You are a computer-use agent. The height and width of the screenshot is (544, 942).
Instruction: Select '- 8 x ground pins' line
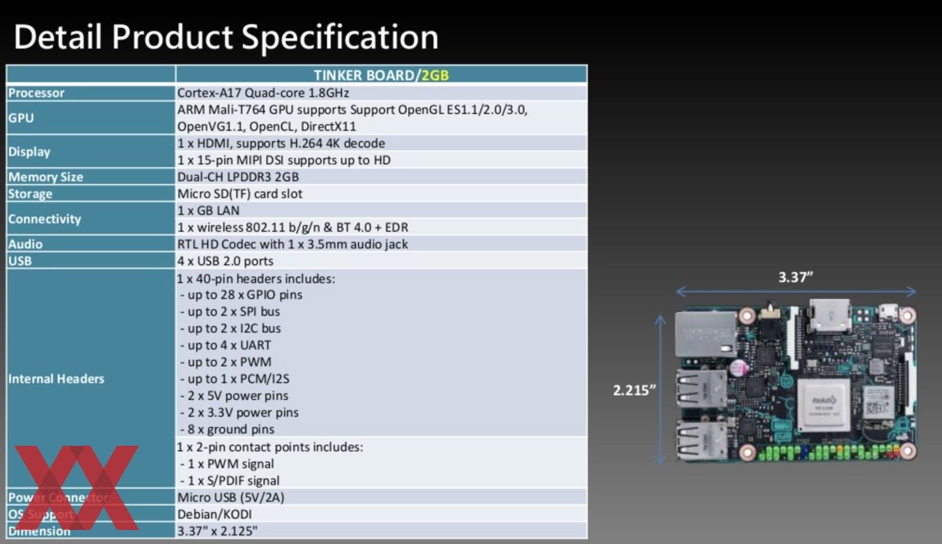[226, 429]
